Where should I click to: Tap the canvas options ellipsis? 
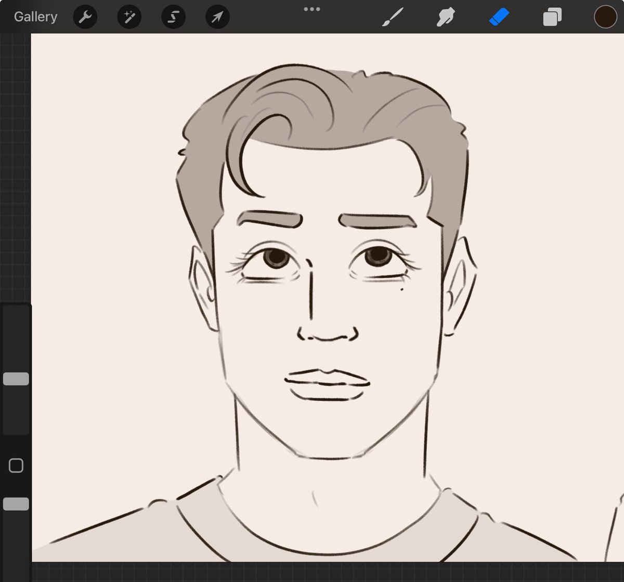[311, 9]
